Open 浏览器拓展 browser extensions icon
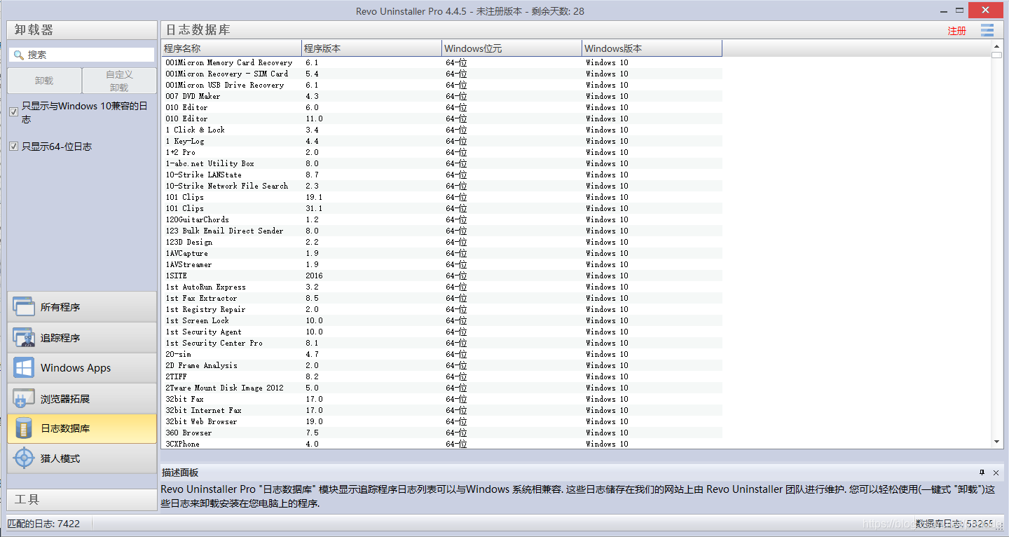Screen dimensions: 1009x537 pos(24,399)
